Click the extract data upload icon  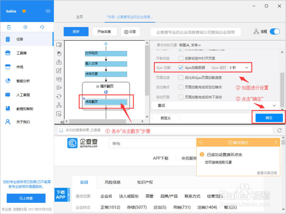coord(59,62)
